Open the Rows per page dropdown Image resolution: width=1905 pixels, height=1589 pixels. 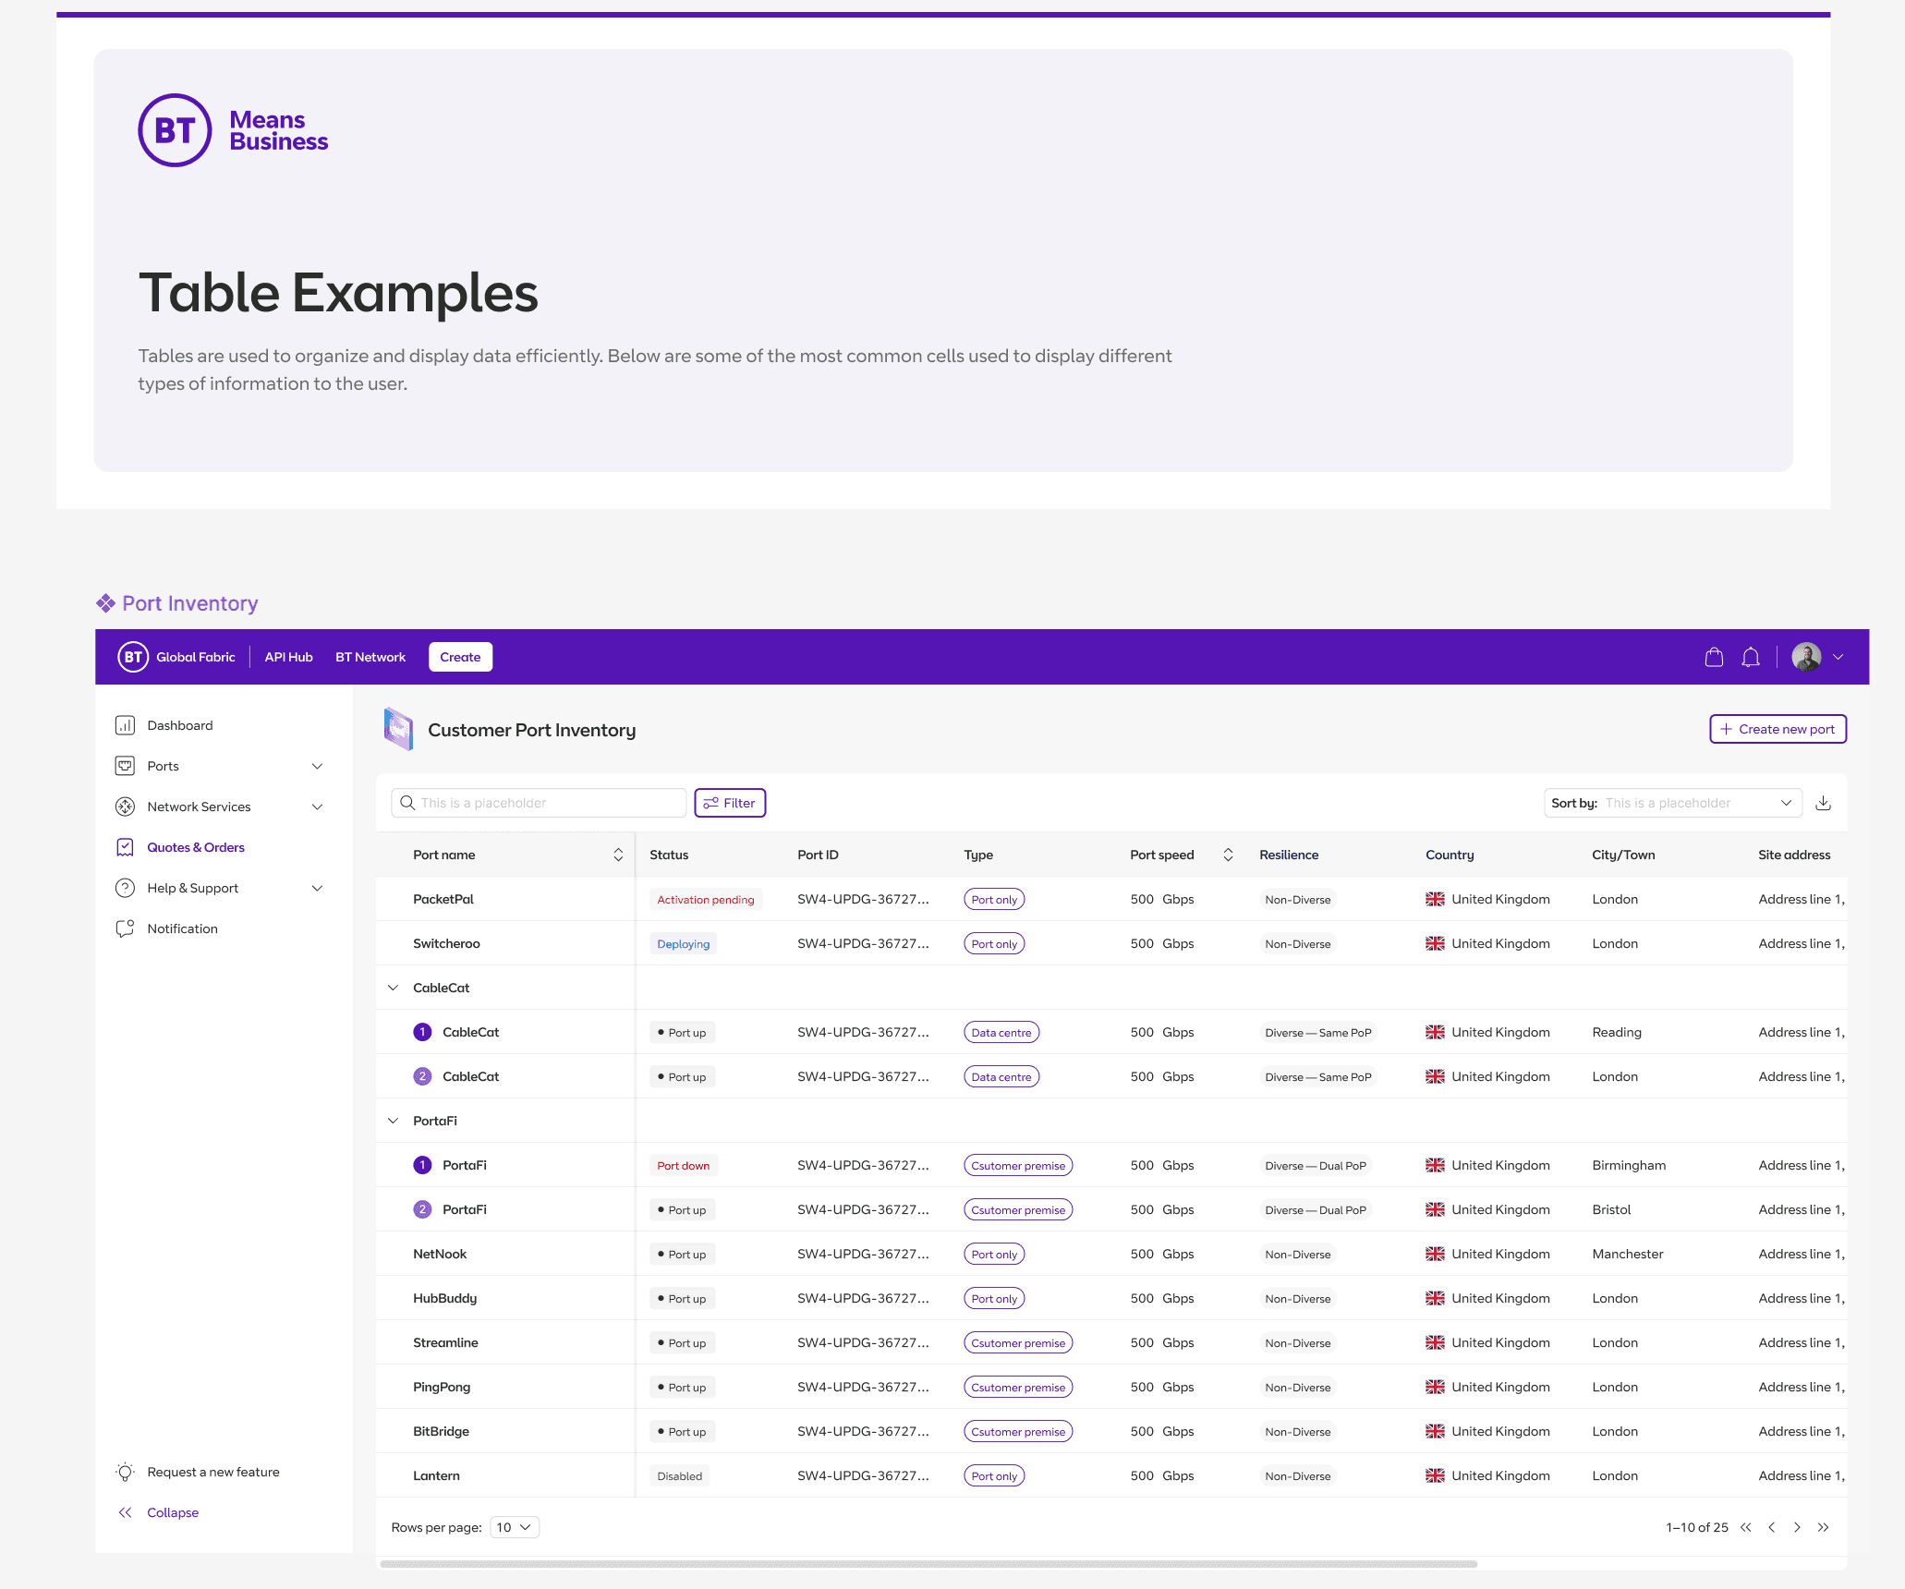pos(514,1527)
